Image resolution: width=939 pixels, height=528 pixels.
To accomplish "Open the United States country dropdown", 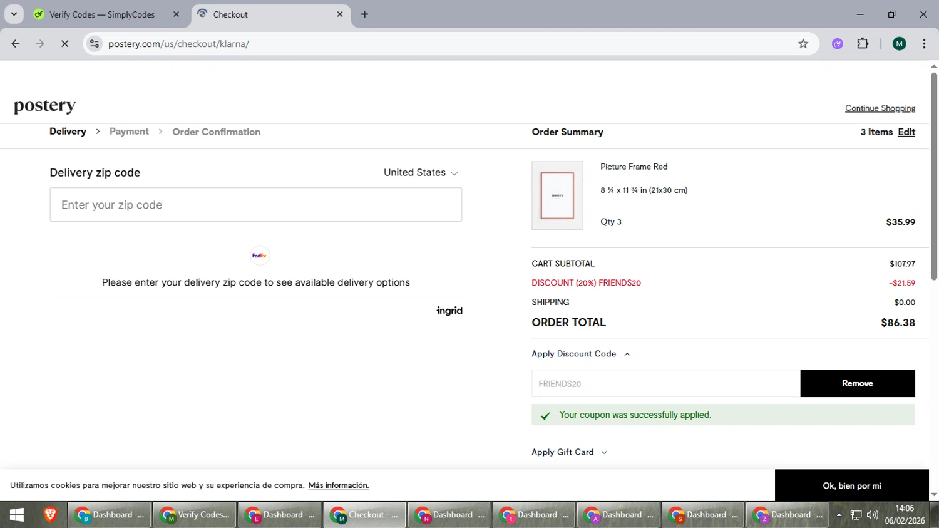I will click(x=421, y=173).
